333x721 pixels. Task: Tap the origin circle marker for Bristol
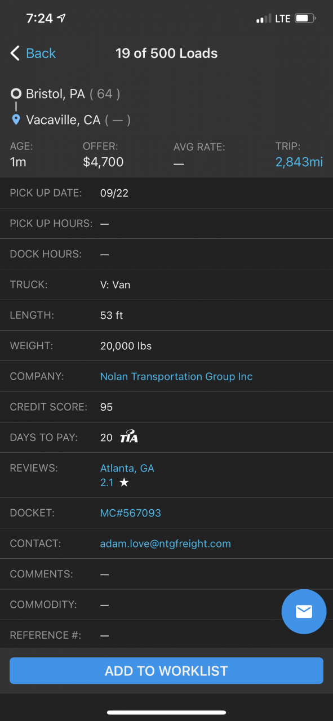16,94
